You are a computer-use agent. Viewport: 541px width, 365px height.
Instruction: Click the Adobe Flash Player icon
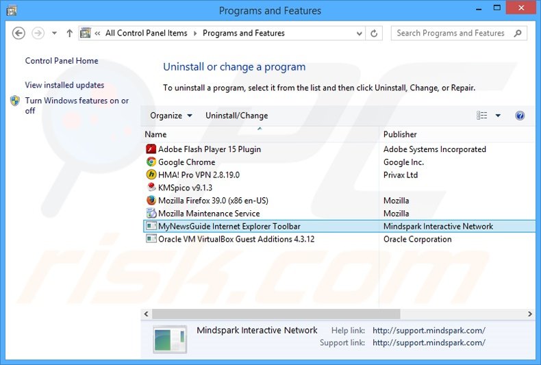(151, 149)
